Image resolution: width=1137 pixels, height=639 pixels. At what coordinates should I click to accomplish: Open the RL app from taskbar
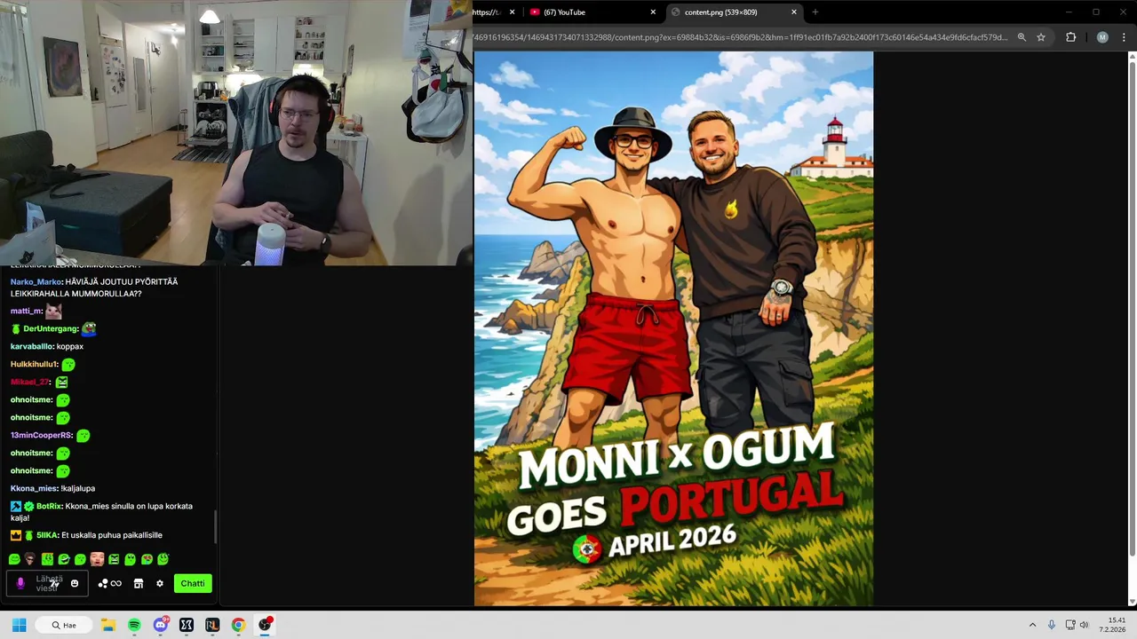[x=212, y=625]
